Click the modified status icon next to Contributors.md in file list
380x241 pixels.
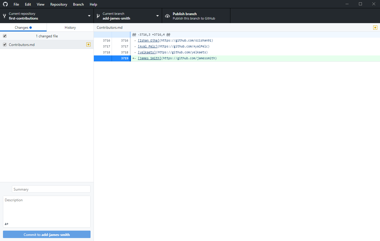pyautogui.click(x=88, y=44)
